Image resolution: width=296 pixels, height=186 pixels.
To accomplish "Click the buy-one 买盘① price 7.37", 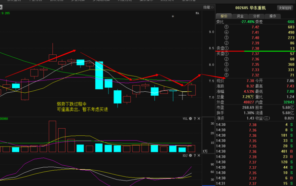I will pos(255,54).
